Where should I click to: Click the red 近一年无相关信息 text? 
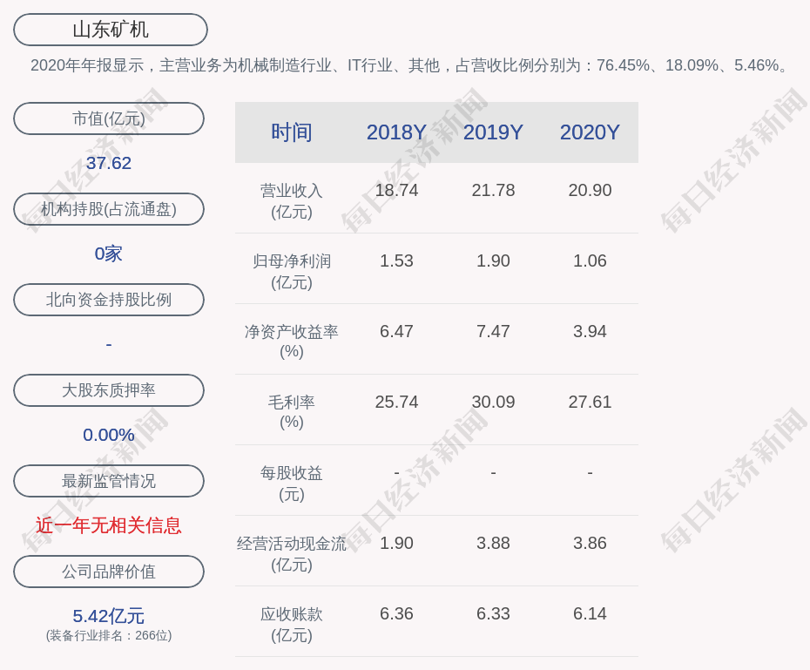109,525
